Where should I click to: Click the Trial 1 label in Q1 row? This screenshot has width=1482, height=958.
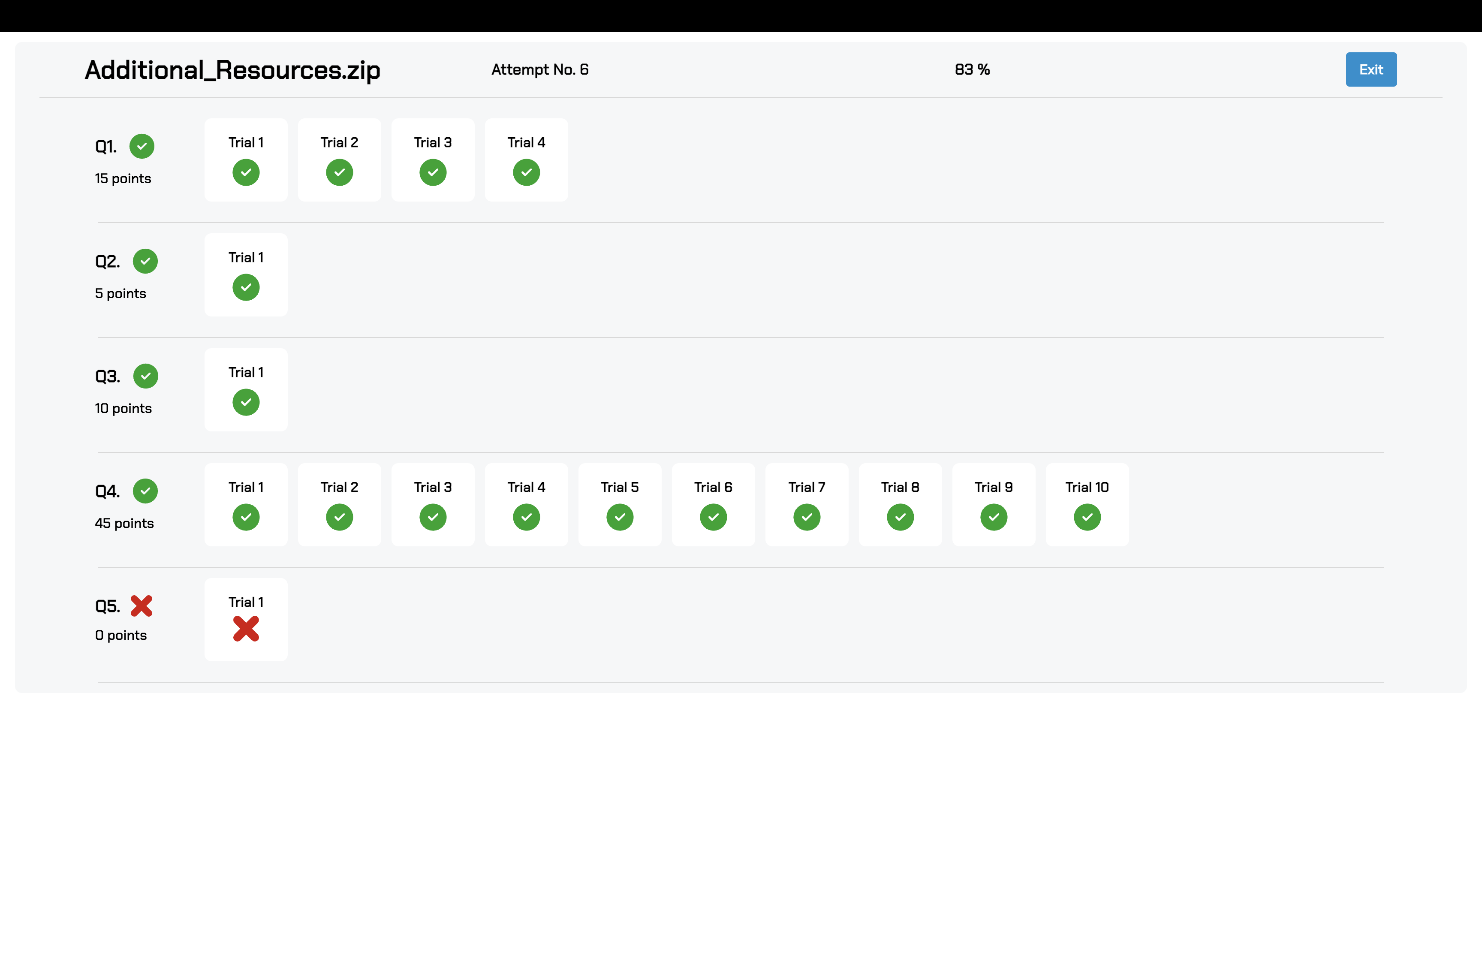pos(246,142)
